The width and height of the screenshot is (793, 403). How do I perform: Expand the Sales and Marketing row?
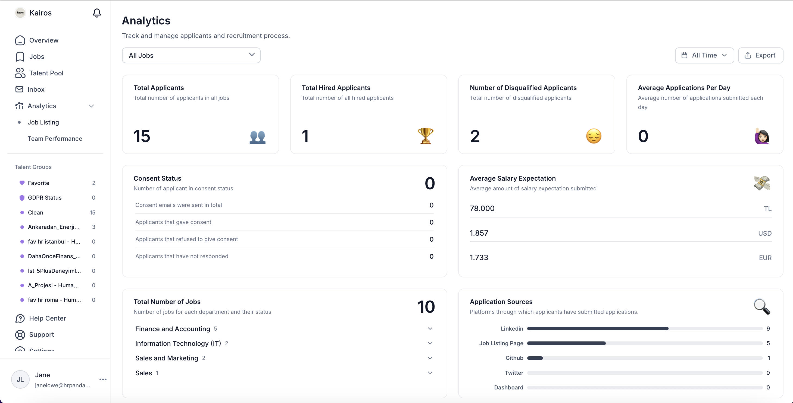(430, 358)
